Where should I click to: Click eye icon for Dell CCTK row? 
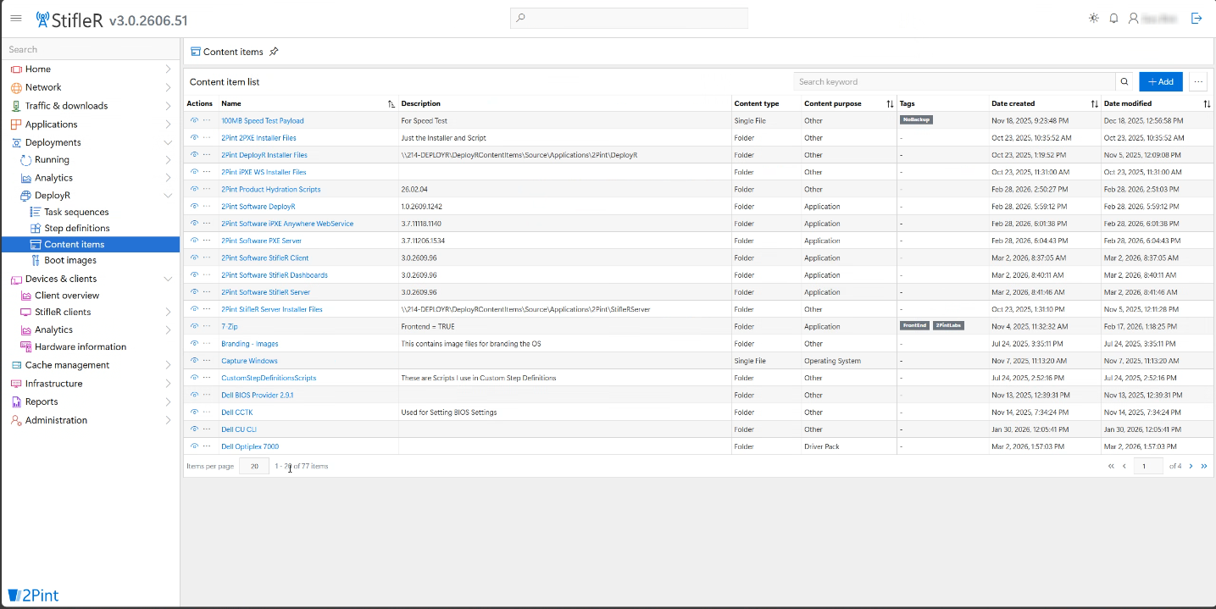(x=194, y=412)
